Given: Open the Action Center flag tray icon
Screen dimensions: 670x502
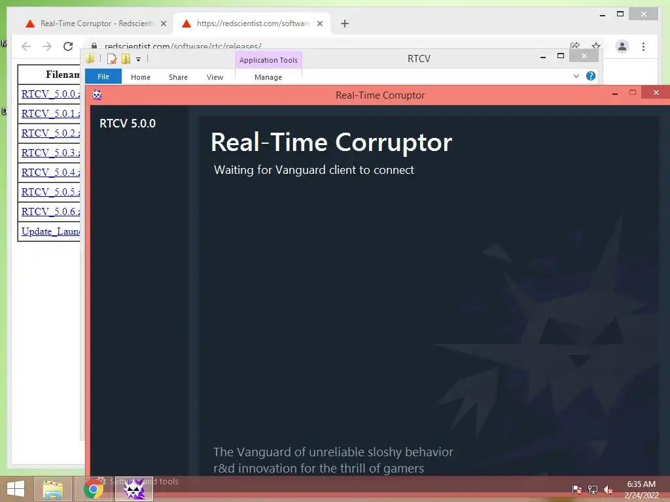Looking at the screenshot, I should pyautogui.click(x=576, y=489).
